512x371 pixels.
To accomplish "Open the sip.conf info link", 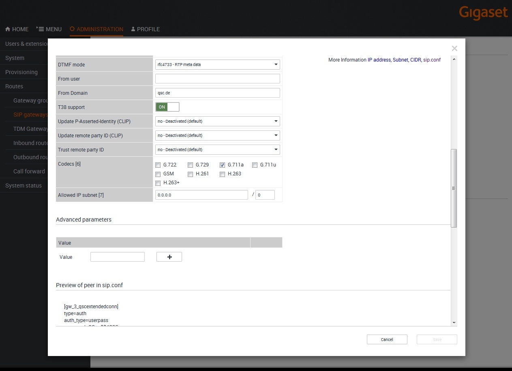I will pyautogui.click(x=432, y=60).
